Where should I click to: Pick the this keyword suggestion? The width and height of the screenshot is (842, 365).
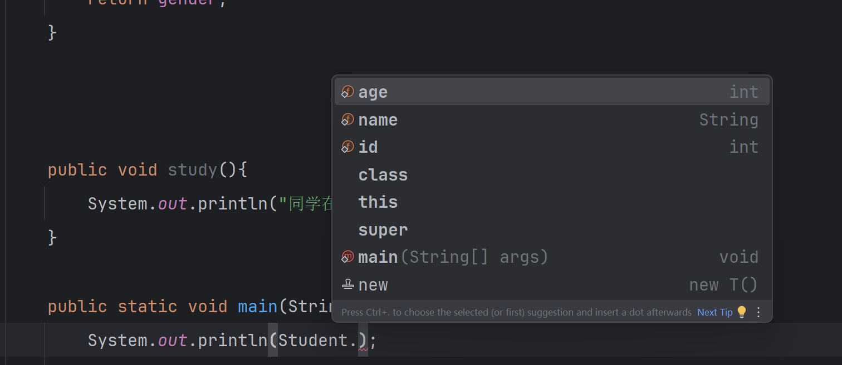click(x=552, y=202)
